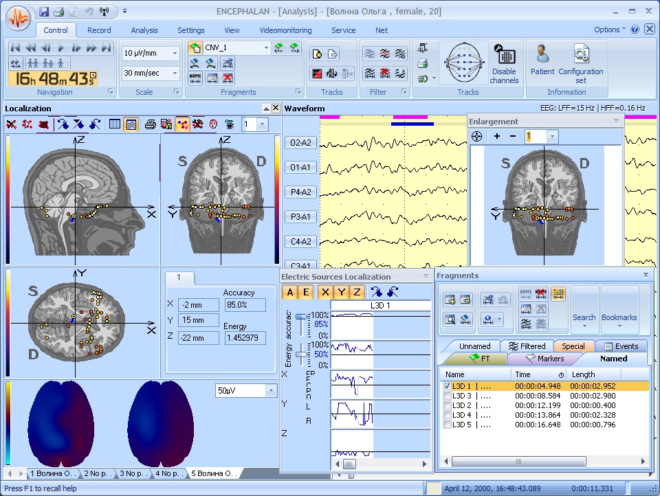Image resolution: width=660 pixels, height=496 pixels.
Task: Click the electrode head scheme icon
Action: click(x=463, y=65)
